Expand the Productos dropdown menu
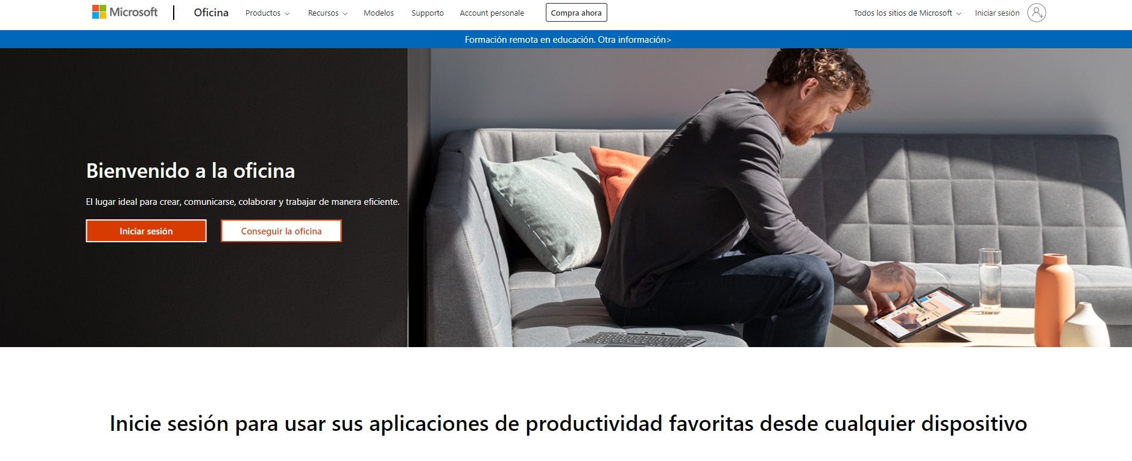The height and width of the screenshot is (461, 1132). 267,13
